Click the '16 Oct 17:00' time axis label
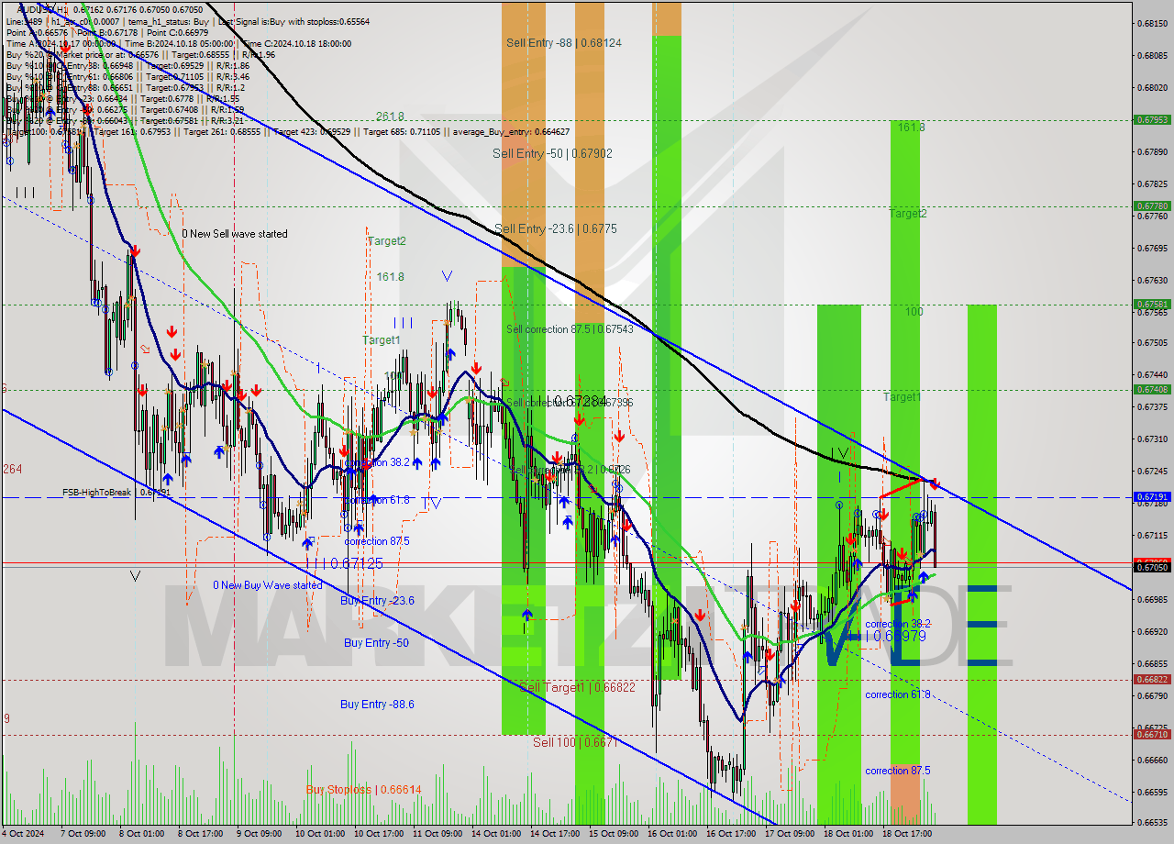The height and width of the screenshot is (844, 1174). (729, 834)
